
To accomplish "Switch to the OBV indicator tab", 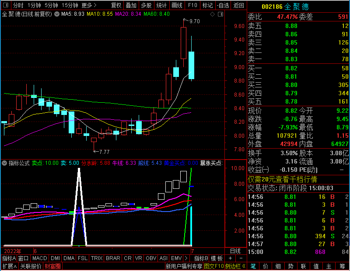I will click(151, 258).
